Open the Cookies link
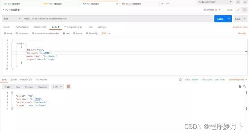The image size is (249, 133). (237, 27)
